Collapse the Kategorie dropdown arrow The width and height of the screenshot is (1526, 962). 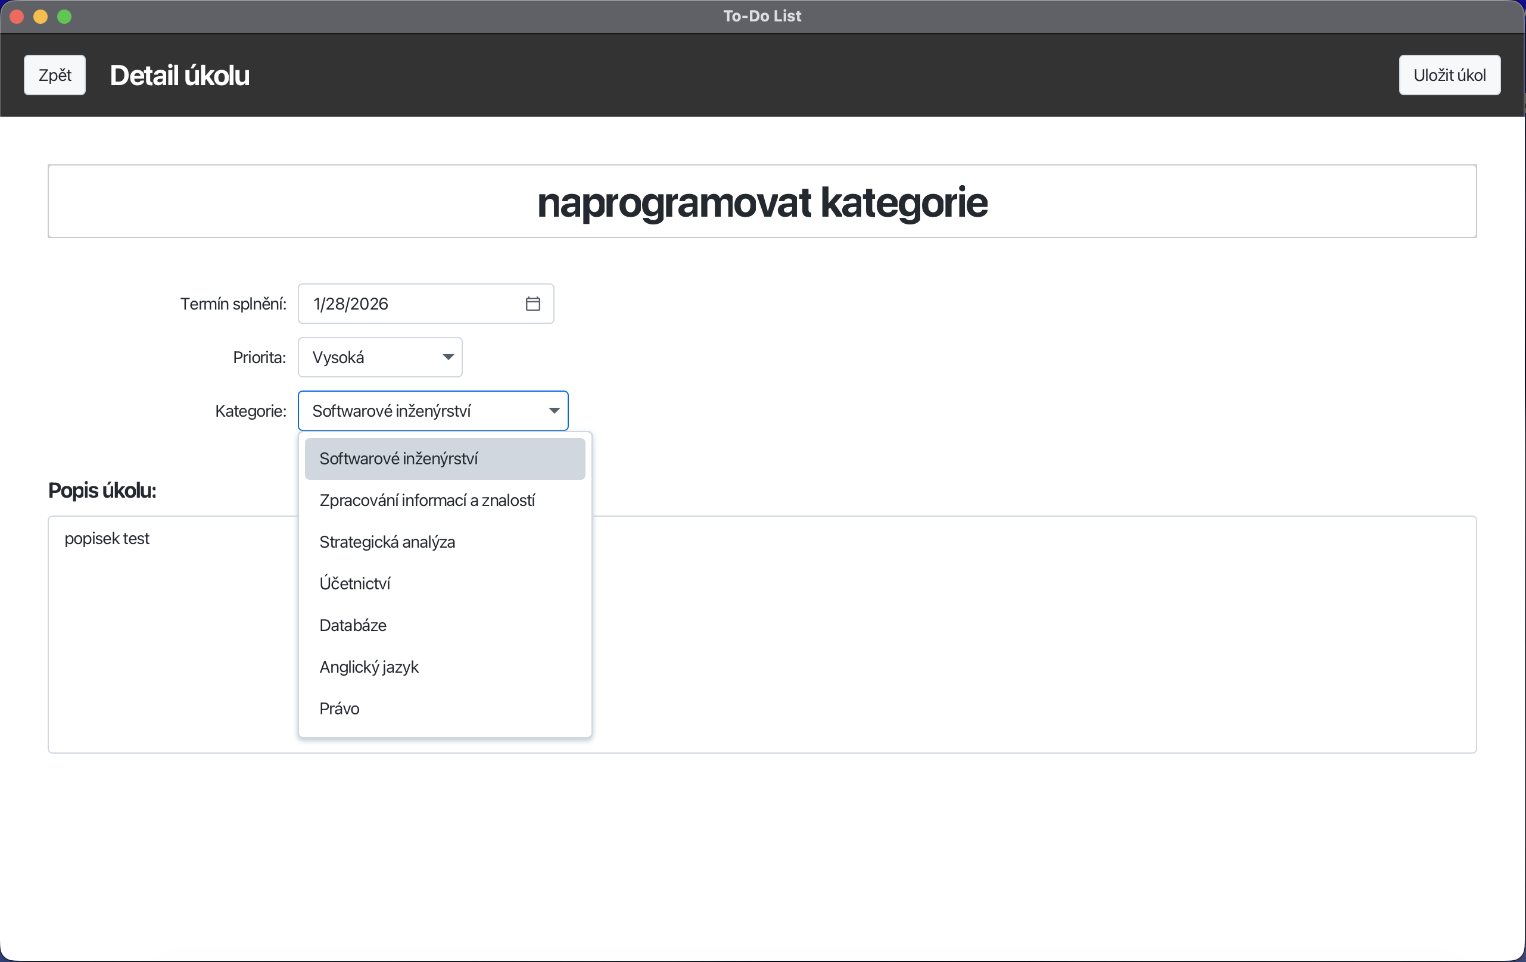pos(554,411)
